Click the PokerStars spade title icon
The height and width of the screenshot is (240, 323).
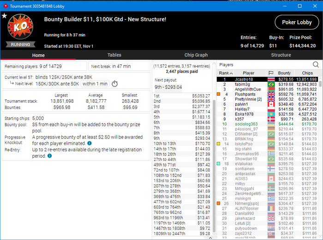[6, 6]
